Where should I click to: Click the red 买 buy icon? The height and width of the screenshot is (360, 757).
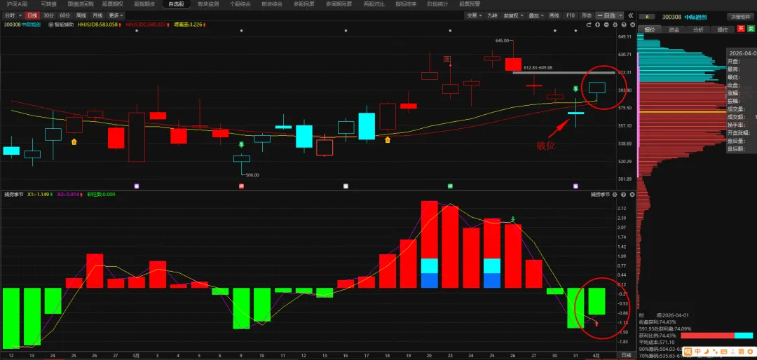click(741, 29)
